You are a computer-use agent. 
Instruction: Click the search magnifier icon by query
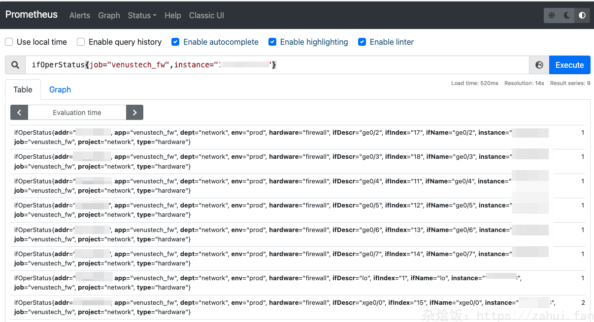point(15,65)
